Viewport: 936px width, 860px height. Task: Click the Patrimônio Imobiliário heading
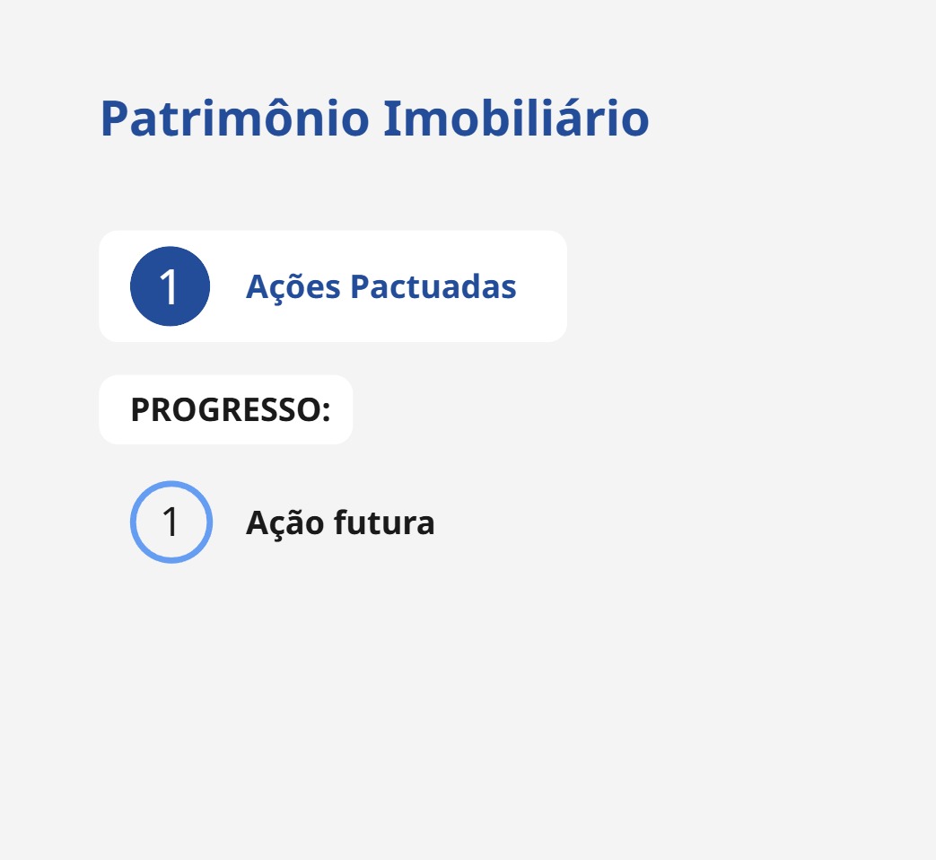click(374, 118)
